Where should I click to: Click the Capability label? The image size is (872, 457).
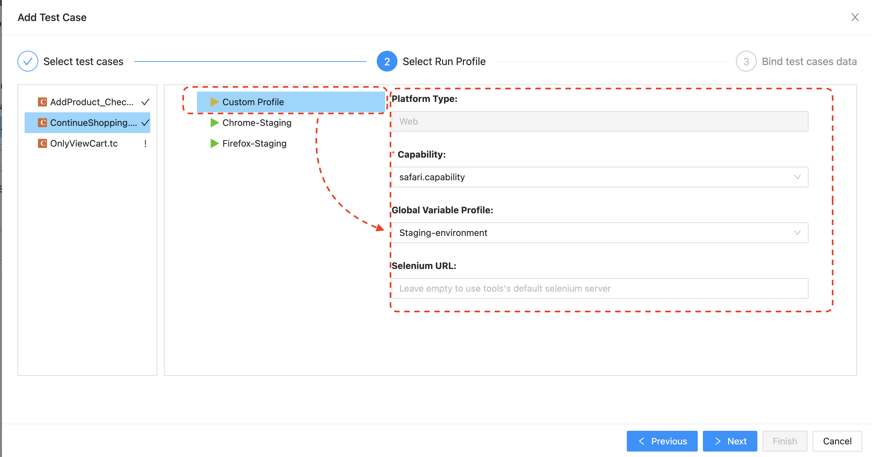pyautogui.click(x=421, y=154)
